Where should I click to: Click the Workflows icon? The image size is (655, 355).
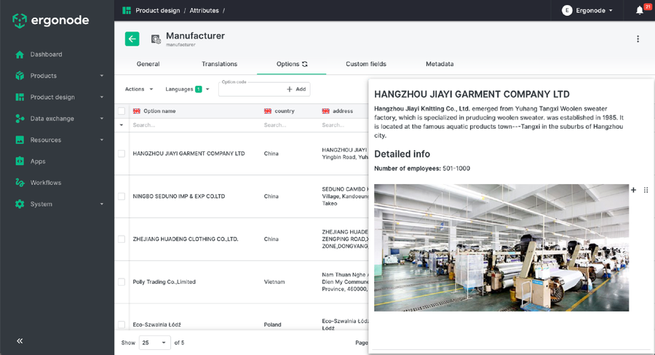point(20,183)
